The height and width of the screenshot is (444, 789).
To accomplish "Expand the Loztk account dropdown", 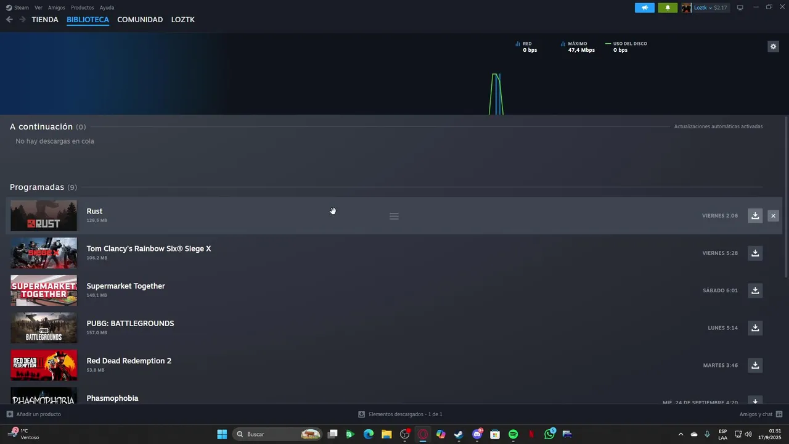I will pos(711,7).
